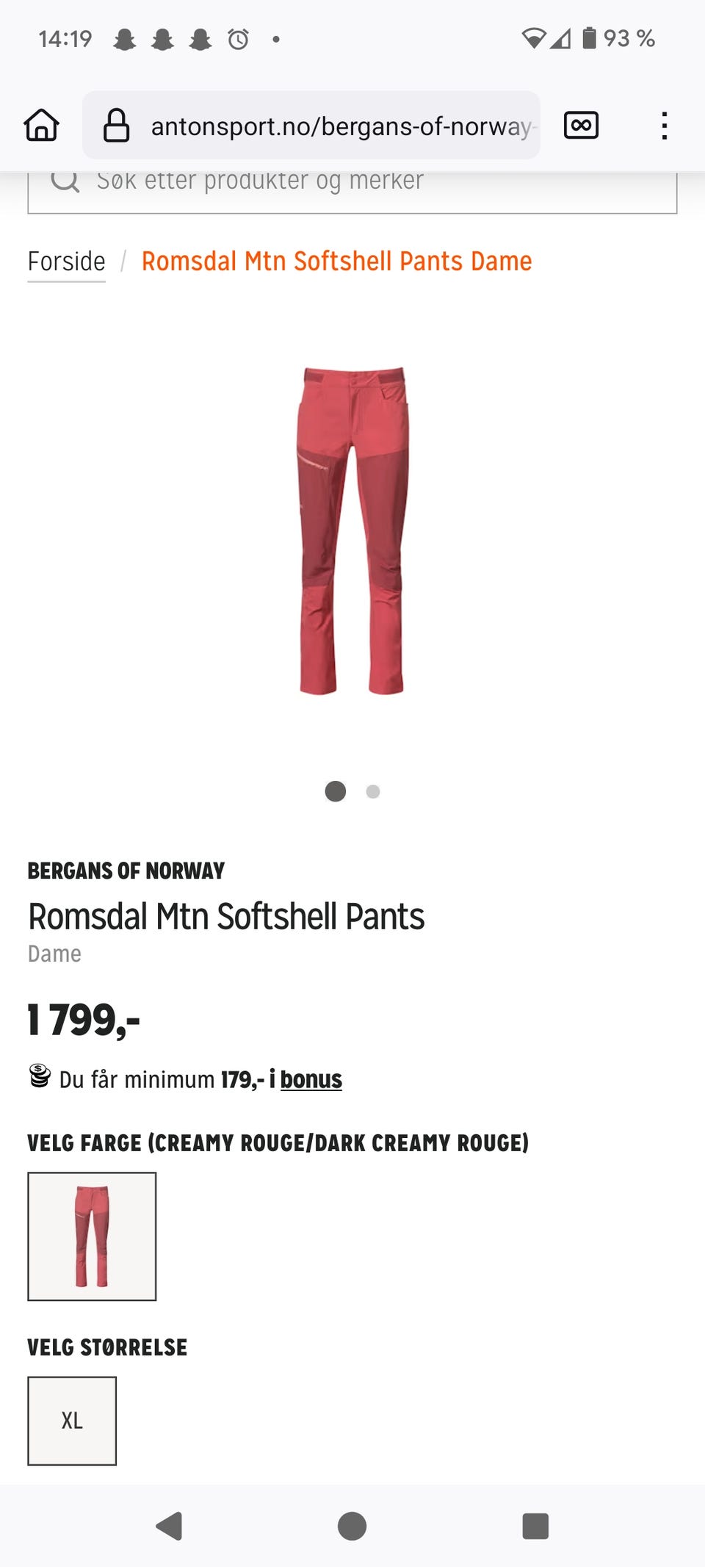Open the Romsdal Mtn Softshell Pants Dame breadcrumb

tap(336, 262)
